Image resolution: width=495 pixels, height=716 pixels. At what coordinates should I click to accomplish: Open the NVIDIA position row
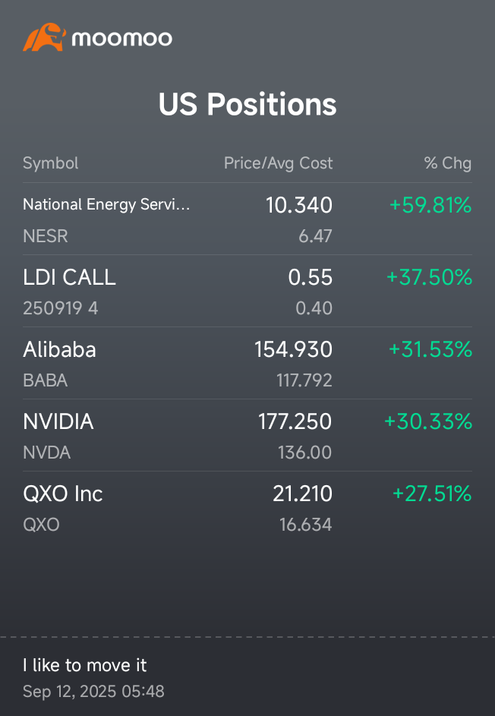(x=58, y=421)
